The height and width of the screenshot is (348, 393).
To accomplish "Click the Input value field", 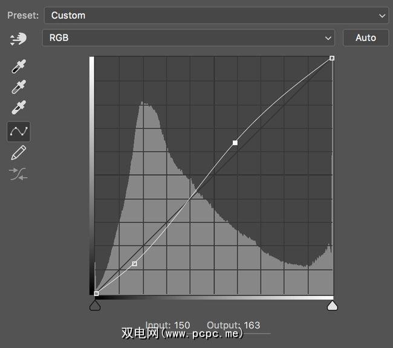I will tap(182, 325).
